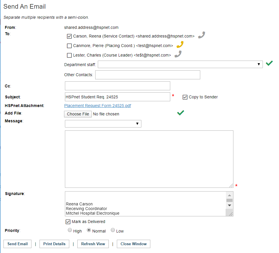This screenshot has width=279, height=253.
Task: Click signature box scroll down arrow
Action: coord(229,205)
